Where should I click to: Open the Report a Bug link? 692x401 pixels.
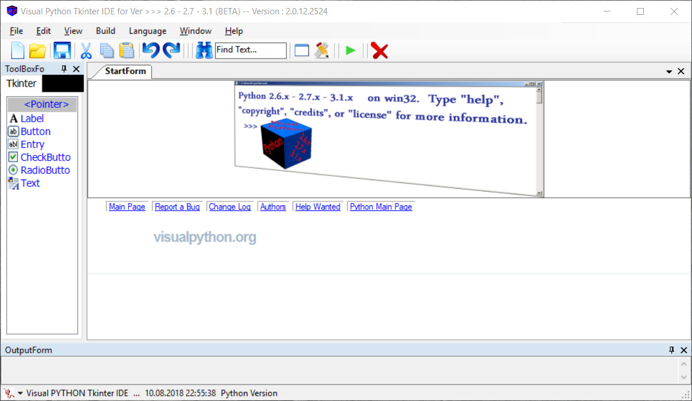(177, 207)
